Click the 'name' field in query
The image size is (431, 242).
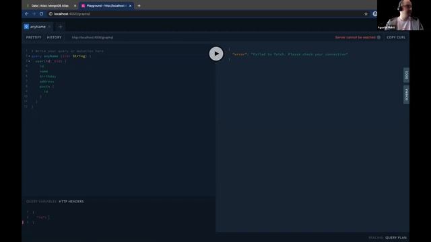(x=44, y=71)
